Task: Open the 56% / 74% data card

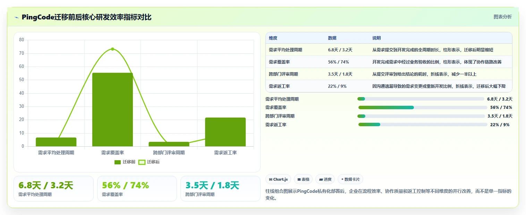Action: [x=137, y=189]
